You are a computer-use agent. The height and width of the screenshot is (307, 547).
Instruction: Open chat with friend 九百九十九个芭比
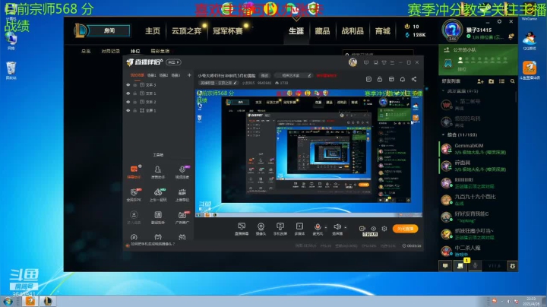(476, 200)
